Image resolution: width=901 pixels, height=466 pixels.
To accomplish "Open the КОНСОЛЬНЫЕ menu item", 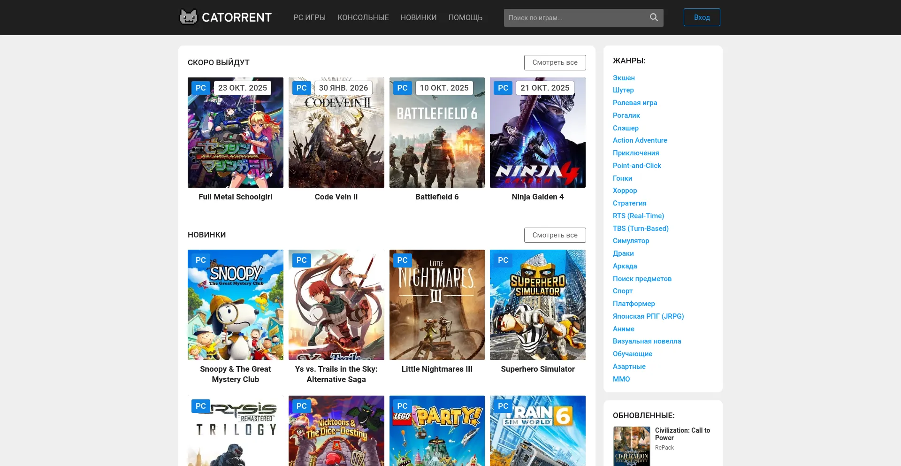I will point(363,17).
